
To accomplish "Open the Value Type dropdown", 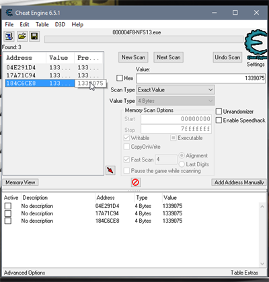I will 176,101.
